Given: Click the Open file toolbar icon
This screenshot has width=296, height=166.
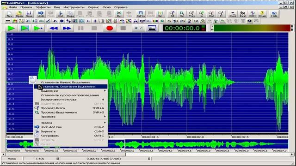Looking at the screenshot, I should [19, 14].
